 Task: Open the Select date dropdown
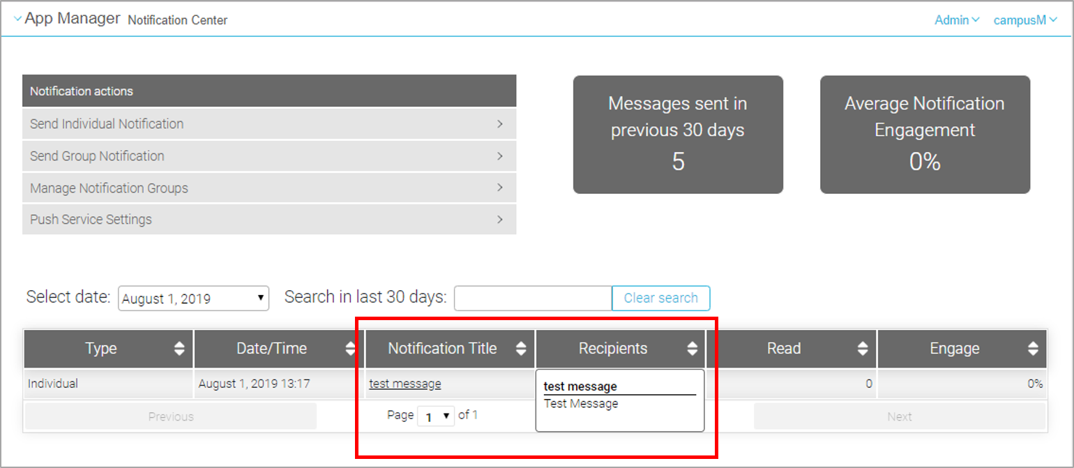(193, 298)
